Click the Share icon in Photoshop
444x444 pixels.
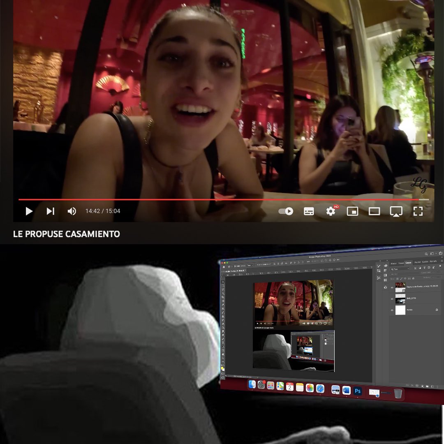pyautogui.click(x=441, y=253)
